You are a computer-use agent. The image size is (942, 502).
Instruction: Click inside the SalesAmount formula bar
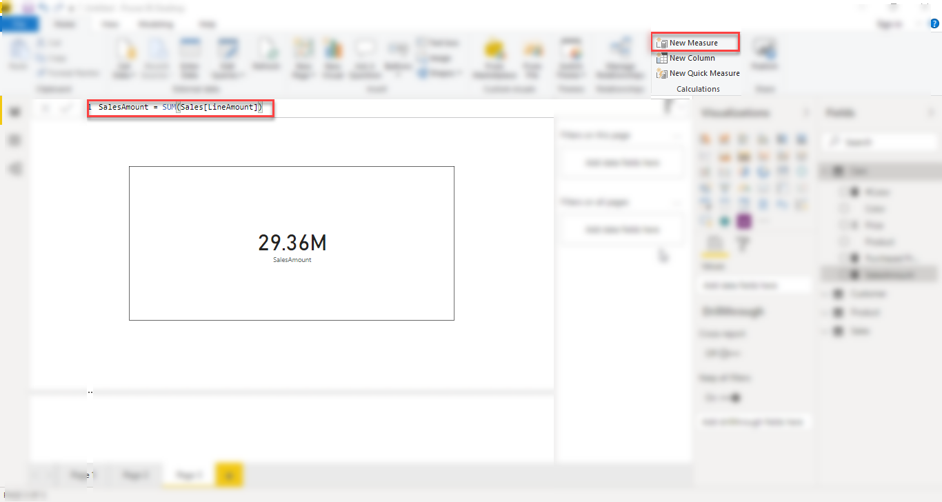point(181,108)
